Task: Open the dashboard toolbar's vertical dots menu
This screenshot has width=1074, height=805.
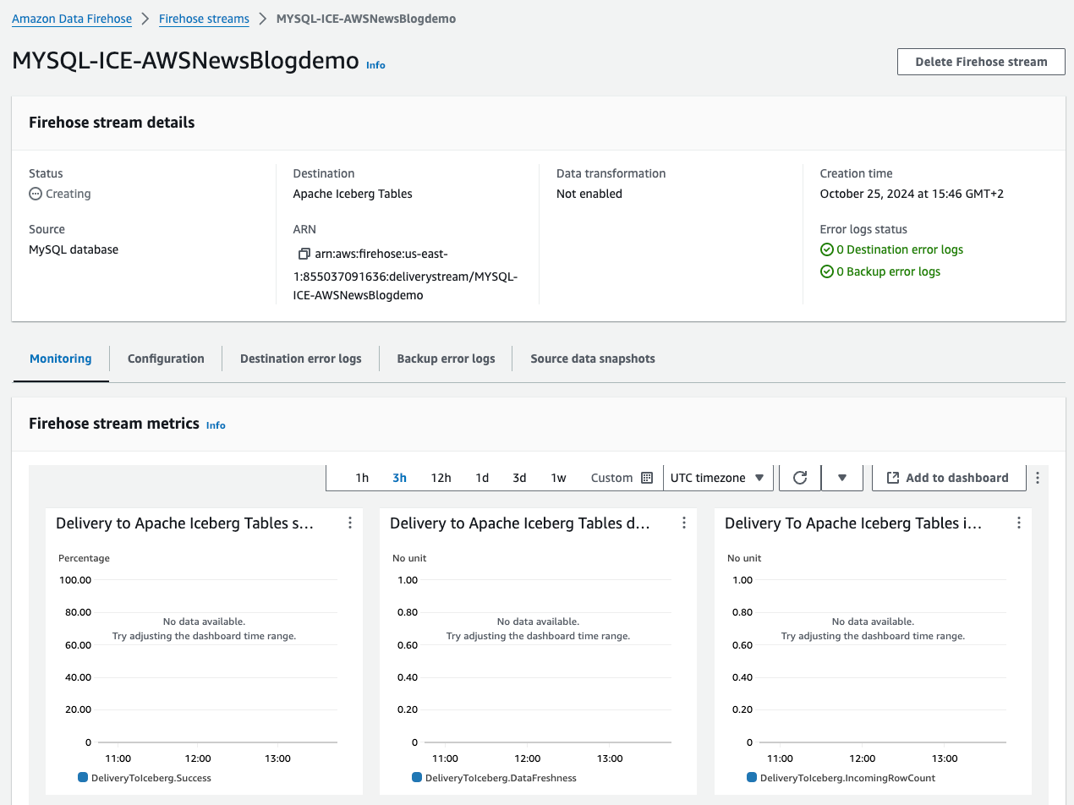Action: click(x=1038, y=478)
